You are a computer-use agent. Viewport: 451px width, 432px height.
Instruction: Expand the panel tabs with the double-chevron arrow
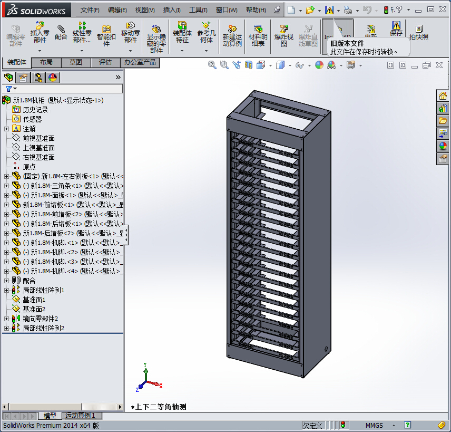(x=118, y=78)
